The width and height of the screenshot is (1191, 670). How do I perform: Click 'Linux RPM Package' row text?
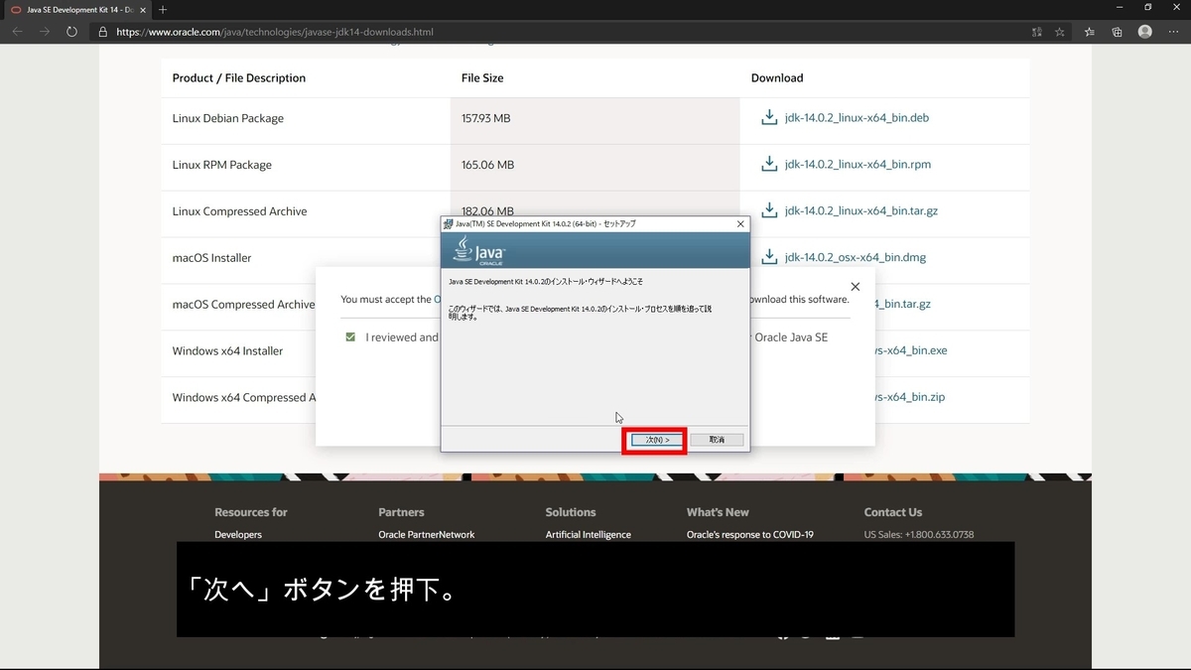point(222,165)
